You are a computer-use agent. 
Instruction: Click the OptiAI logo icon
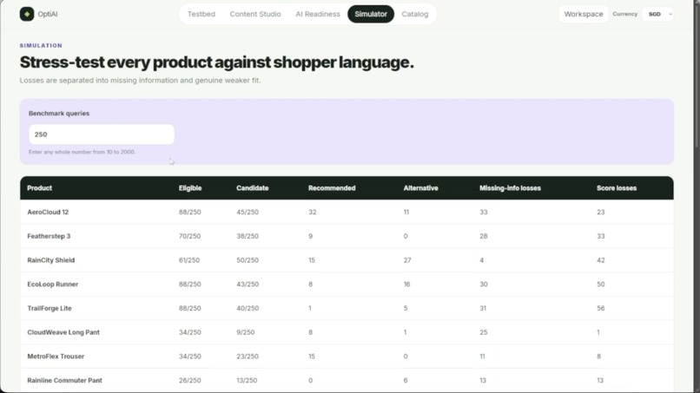pyautogui.click(x=27, y=14)
